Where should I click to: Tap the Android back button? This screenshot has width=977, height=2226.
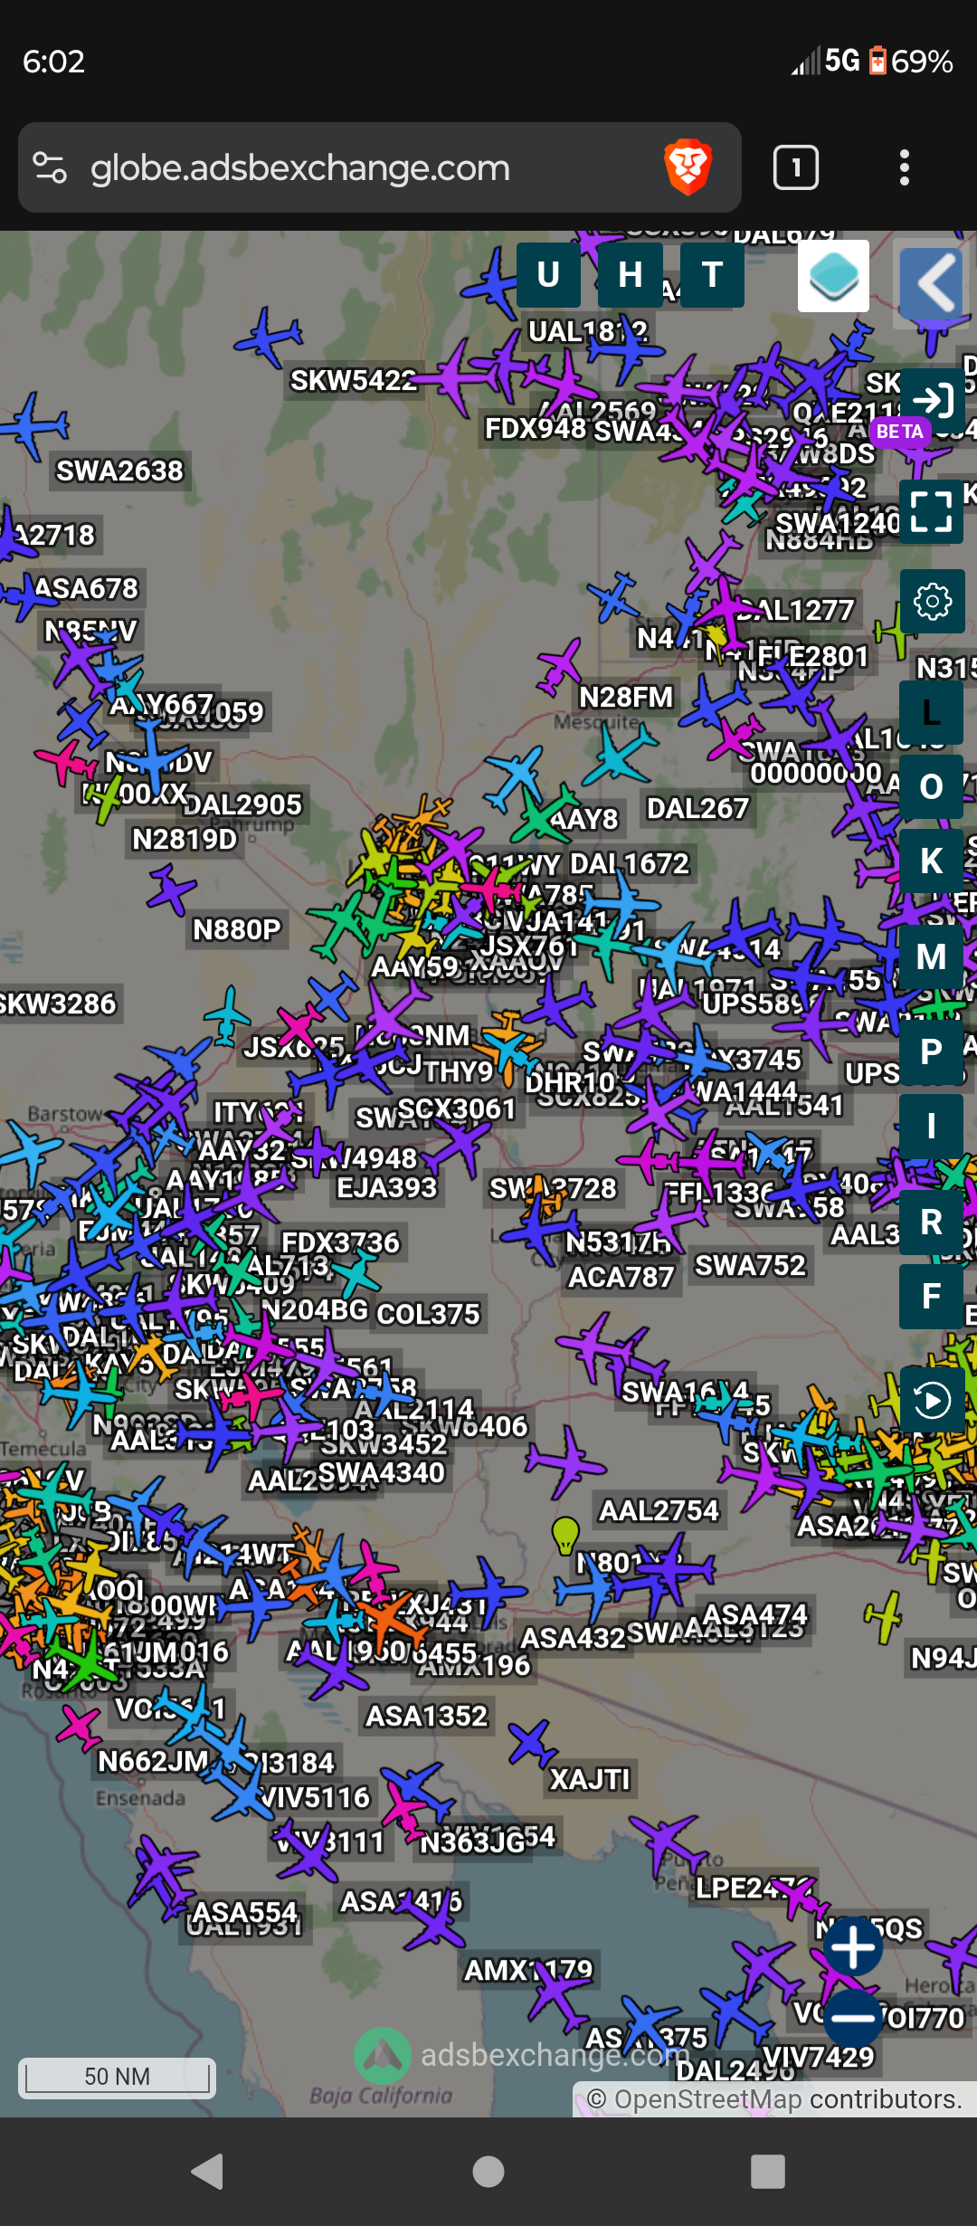pos(208,2172)
